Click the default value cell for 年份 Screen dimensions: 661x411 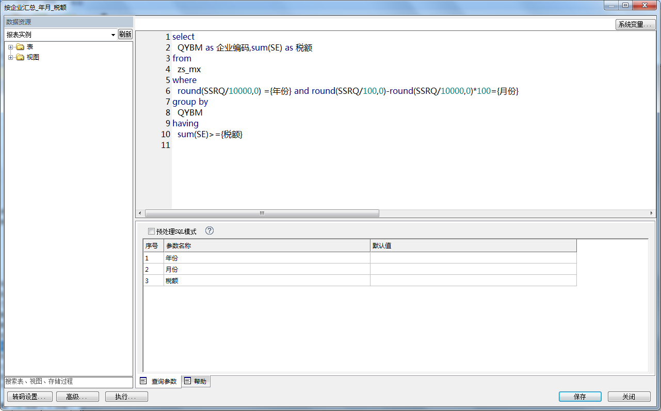473,258
